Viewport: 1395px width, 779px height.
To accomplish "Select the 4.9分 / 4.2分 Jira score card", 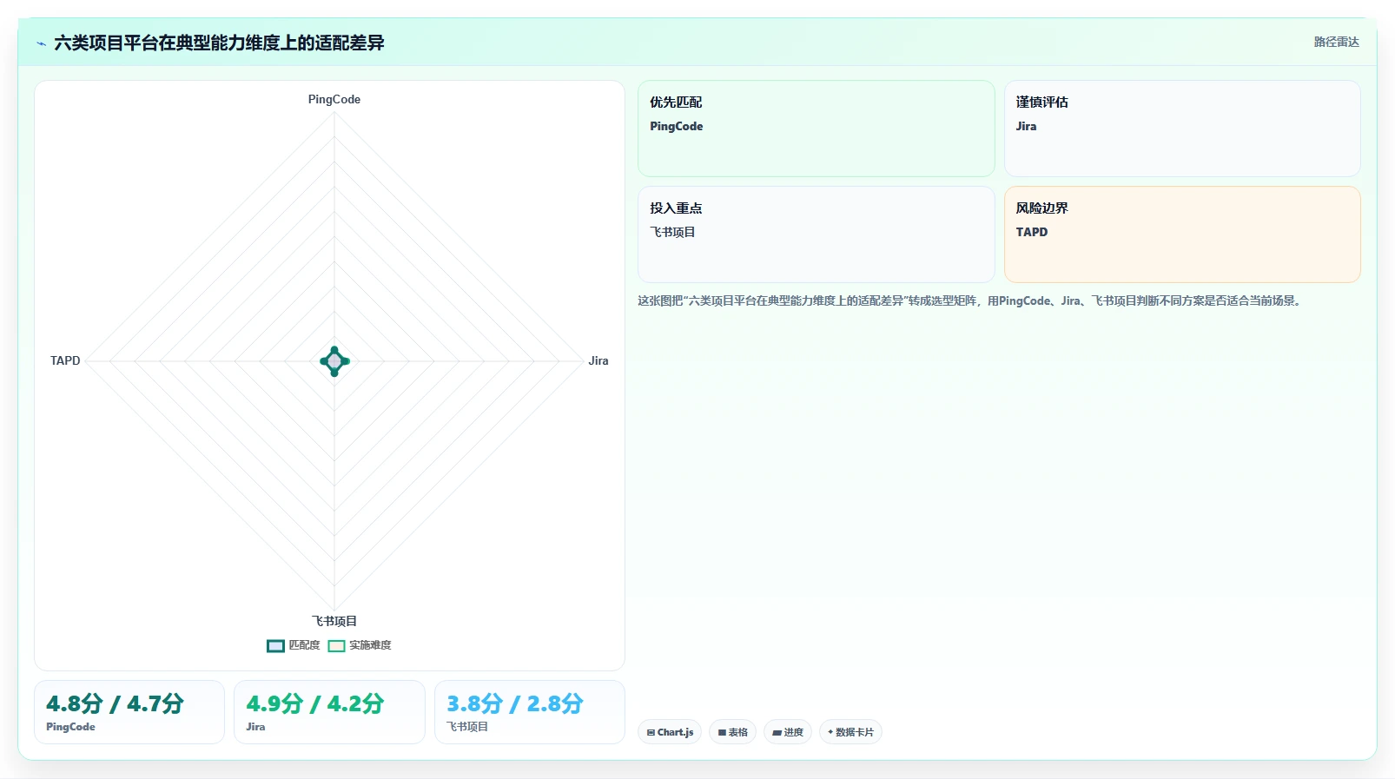I will click(x=329, y=712).
